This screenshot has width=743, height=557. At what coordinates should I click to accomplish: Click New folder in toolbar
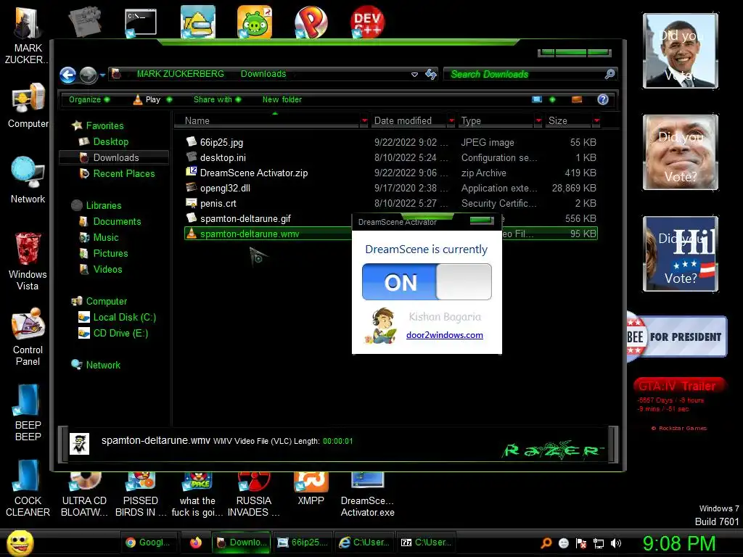tap(282, 99)
